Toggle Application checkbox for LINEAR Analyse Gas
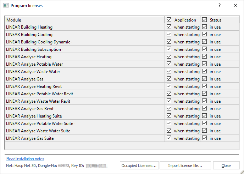244x174 pixels. tap(169, 79)
